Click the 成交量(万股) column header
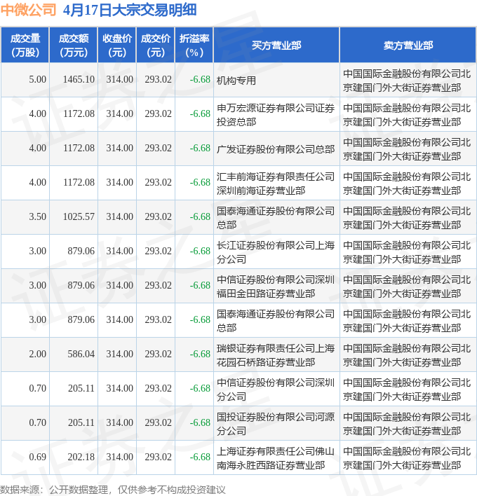The width and height of the screenshot is (477, 496). [25, 46]
